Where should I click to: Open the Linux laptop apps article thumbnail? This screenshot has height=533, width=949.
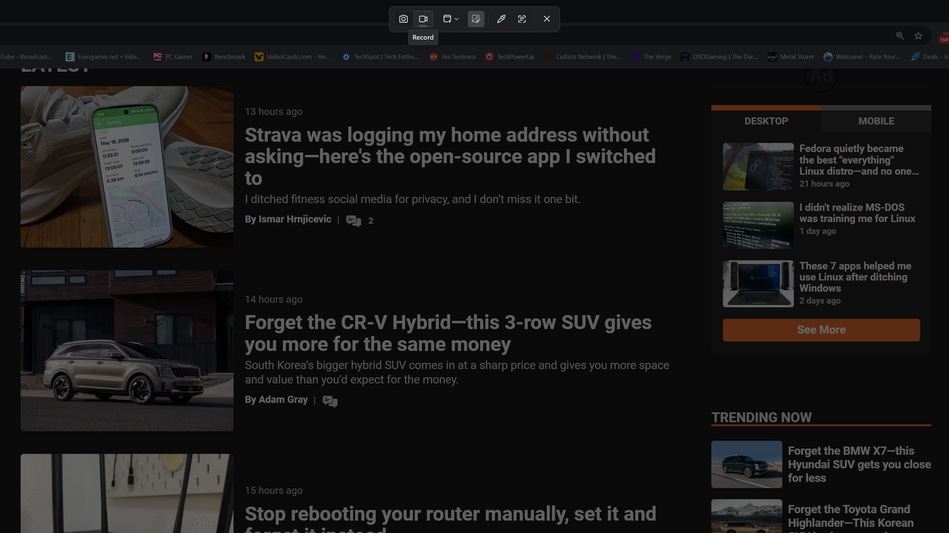[758, 284]
